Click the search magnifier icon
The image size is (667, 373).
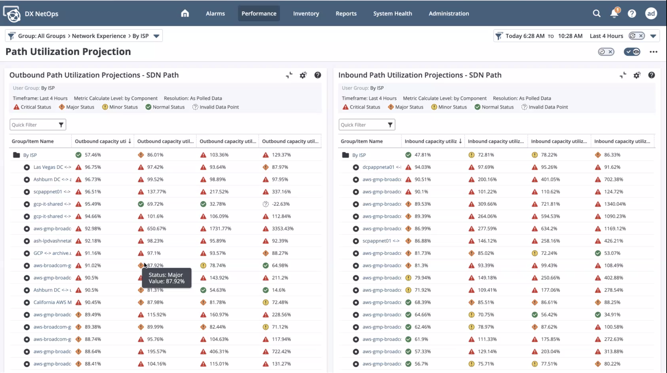click(x=596, y=13)
